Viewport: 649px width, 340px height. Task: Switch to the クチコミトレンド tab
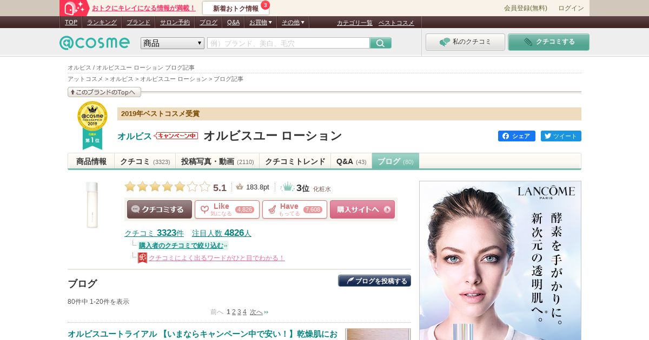tap(295, 161)
